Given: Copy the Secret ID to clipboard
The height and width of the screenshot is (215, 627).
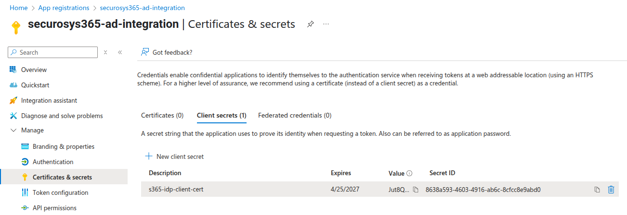Looking at the screenshot, I should pyautogui.click(x=597, y=190).
